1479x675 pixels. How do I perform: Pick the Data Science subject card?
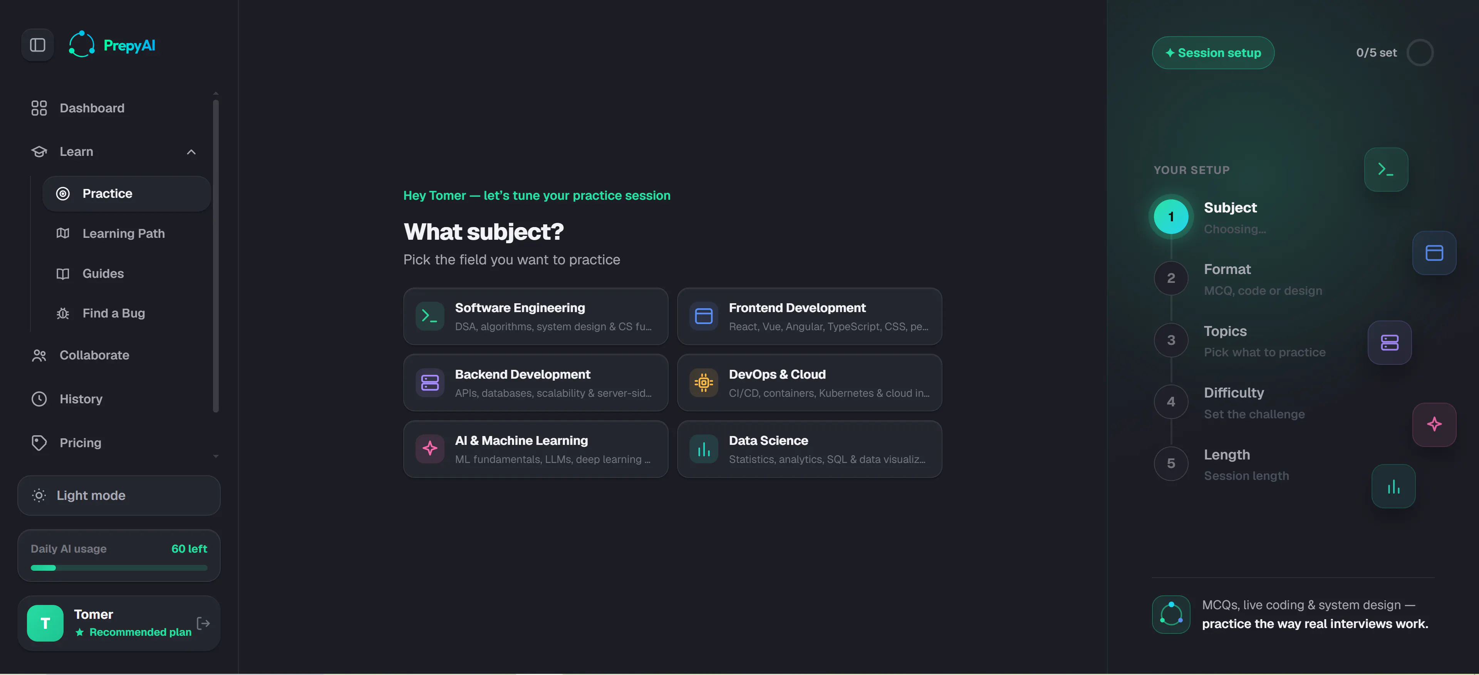[810, 449]
